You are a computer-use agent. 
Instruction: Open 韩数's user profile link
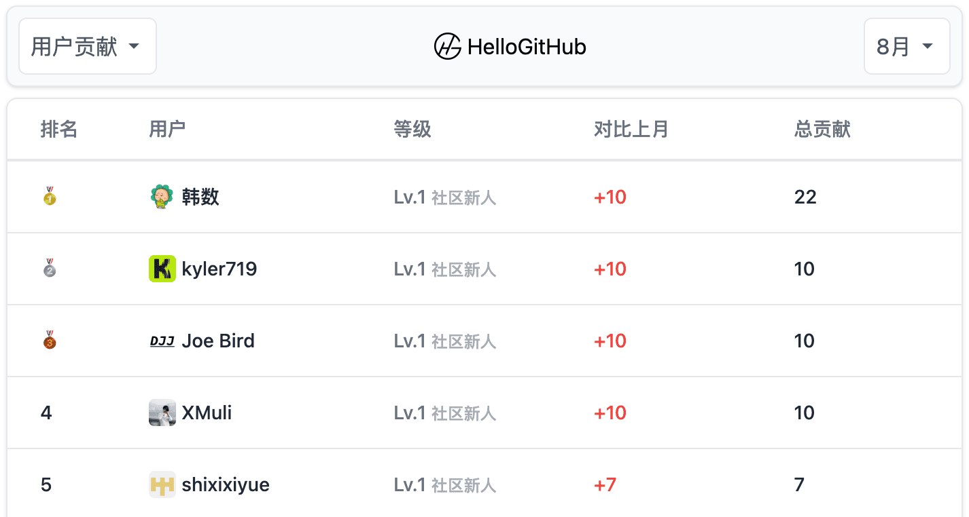tap(200, 197)
